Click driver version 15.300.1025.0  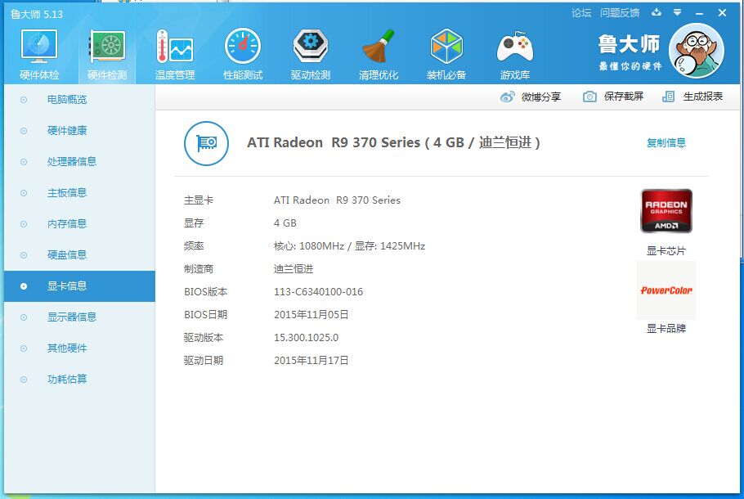click(x=306, y=338)
